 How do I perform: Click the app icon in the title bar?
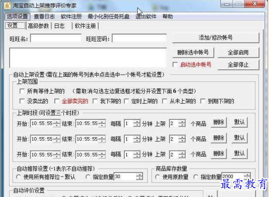pos(7,5)
